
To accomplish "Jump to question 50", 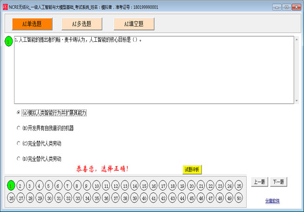I will [239, 198].
